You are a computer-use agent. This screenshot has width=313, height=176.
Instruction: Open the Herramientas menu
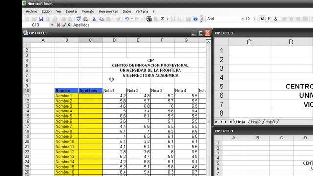click(x=109, y=11)
